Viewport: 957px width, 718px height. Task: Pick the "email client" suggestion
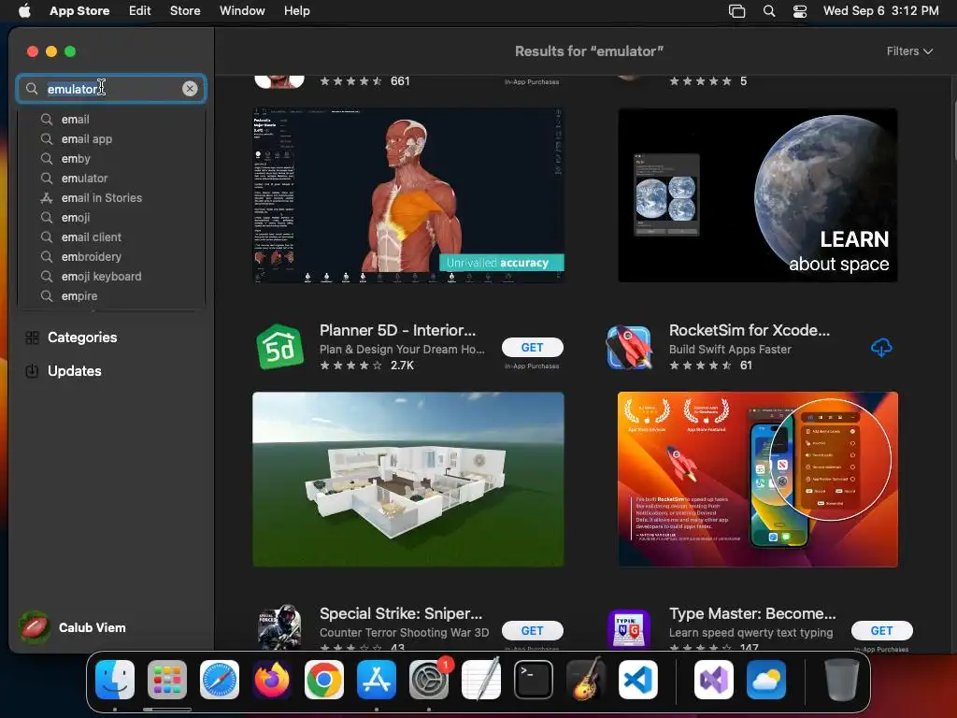pos(111,237)
